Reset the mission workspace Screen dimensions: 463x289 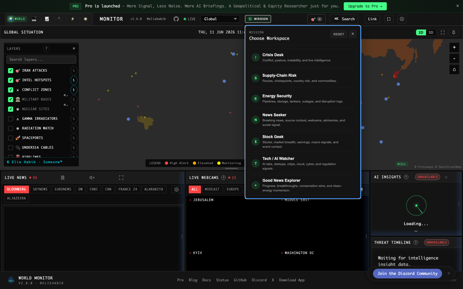339,34
